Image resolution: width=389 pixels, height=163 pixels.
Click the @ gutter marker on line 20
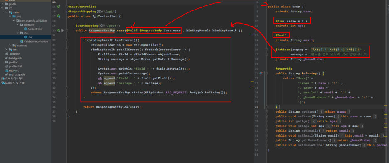[x=62, y=31]
